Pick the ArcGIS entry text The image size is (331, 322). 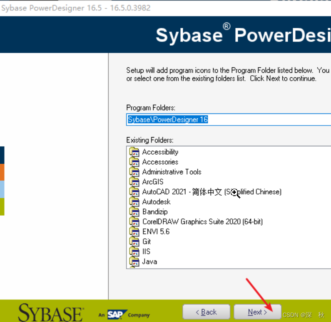click(x=153, y=182)
